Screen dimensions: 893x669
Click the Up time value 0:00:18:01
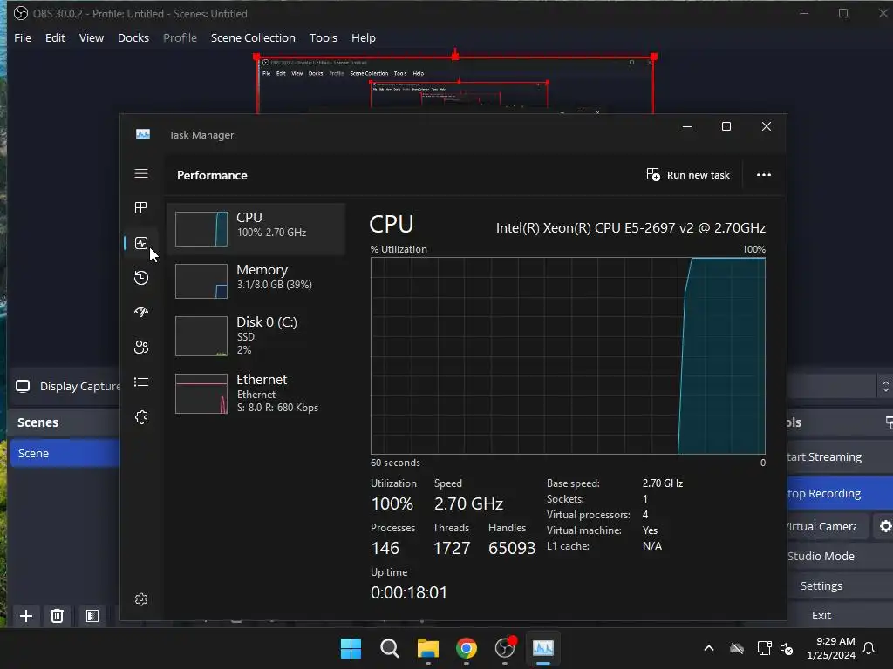pyautogui.click(x=409, y=592)
